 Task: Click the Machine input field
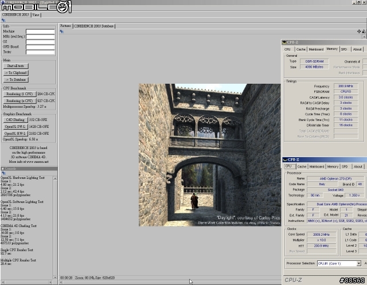tap(40, 32)
